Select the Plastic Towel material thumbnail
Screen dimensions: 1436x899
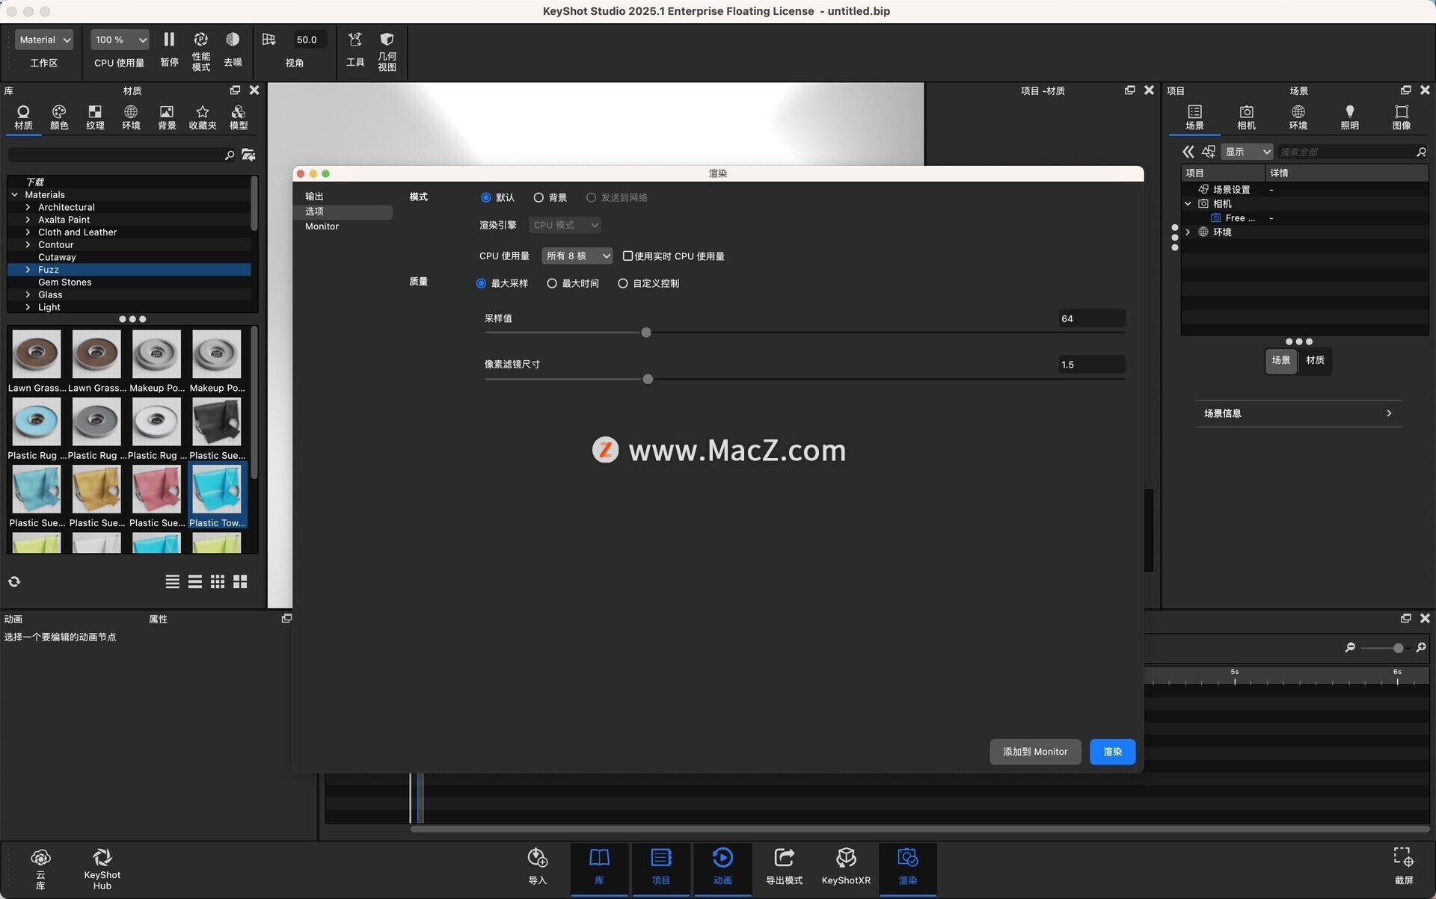[x=217, y=489]
